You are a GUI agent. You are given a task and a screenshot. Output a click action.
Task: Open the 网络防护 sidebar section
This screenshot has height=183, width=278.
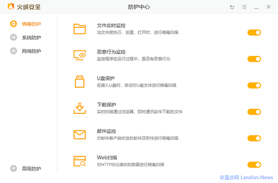(31, 51)
